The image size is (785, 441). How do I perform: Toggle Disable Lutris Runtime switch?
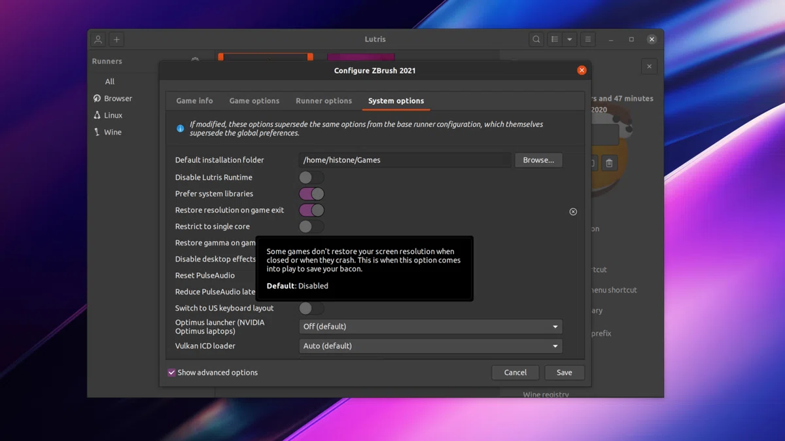(311, 177)
